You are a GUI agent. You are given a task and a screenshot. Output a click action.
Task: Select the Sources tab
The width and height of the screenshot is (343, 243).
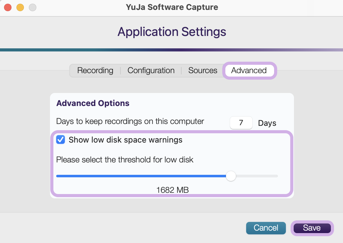(x=203, y=71)
